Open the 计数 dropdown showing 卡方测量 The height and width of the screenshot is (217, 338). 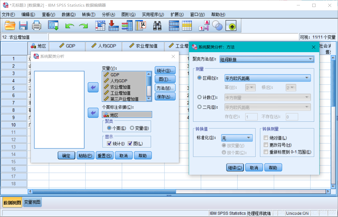point(268,97)
